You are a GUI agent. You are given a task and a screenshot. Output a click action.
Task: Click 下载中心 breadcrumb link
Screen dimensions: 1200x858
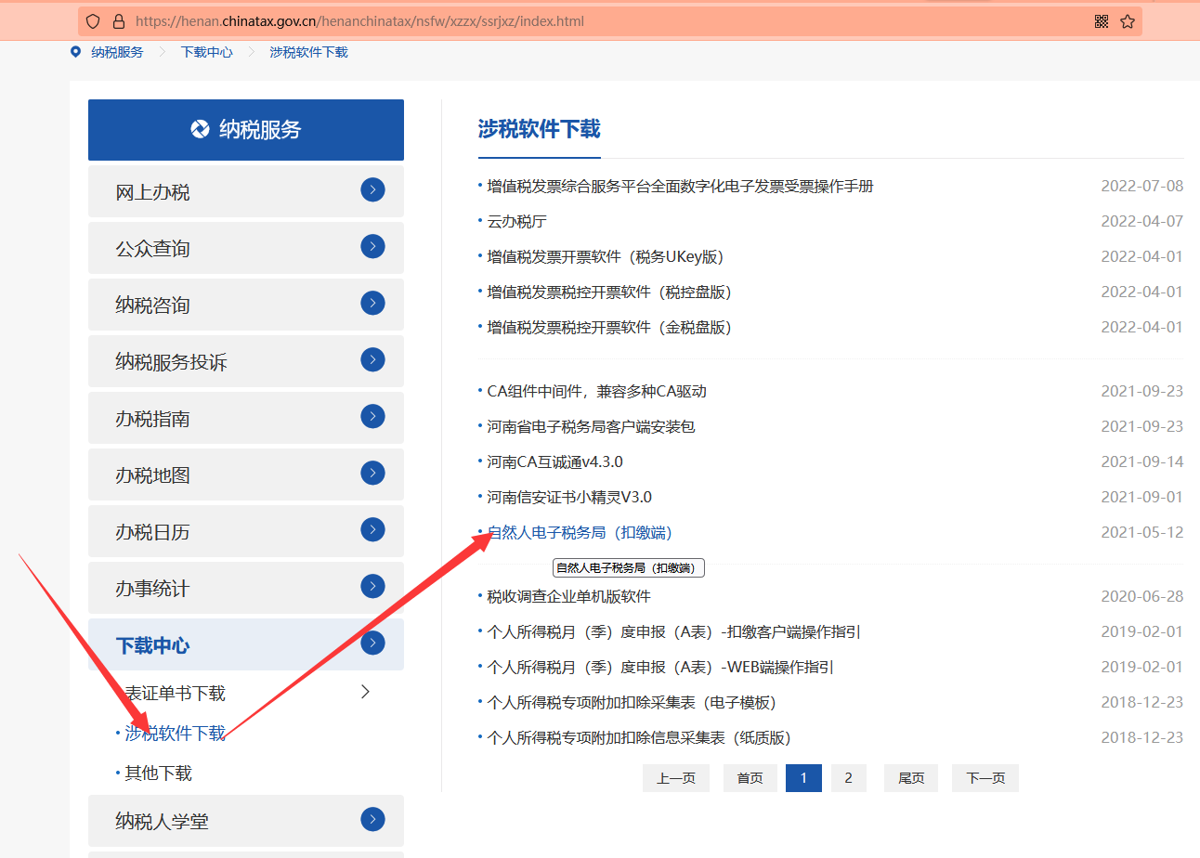tap(206, 52)
